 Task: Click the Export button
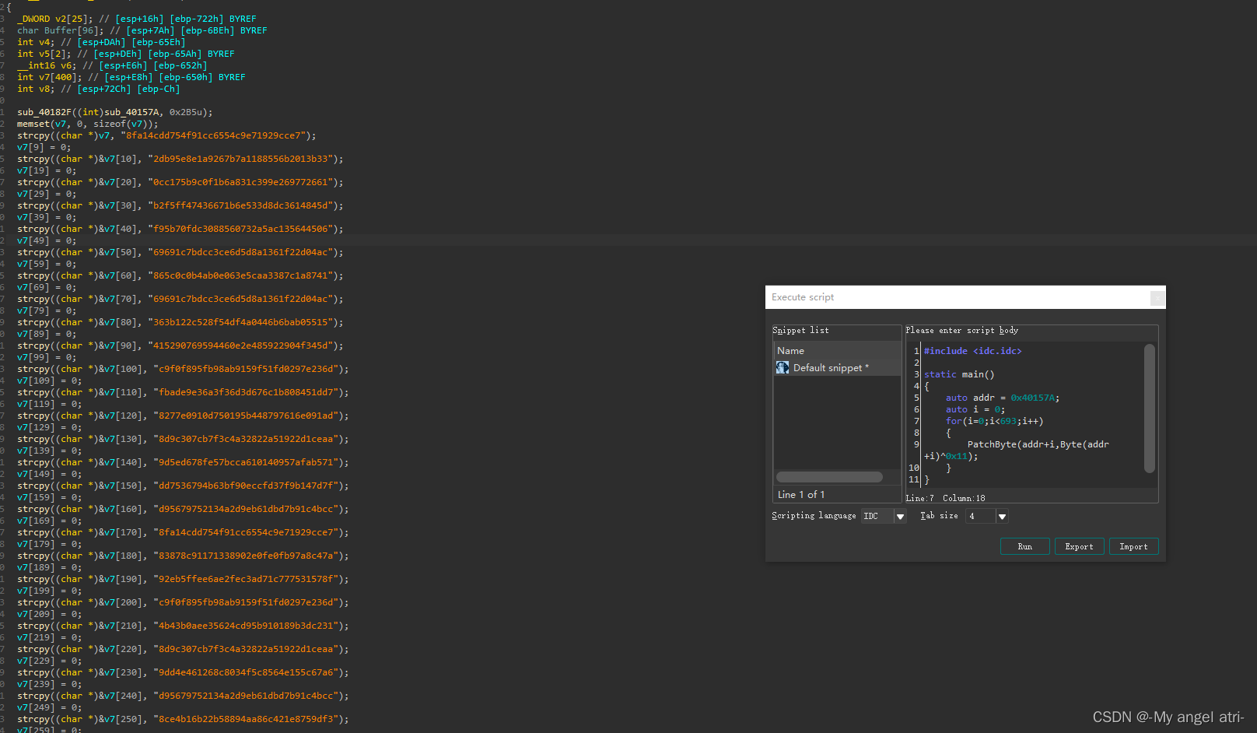point(1079,546)
